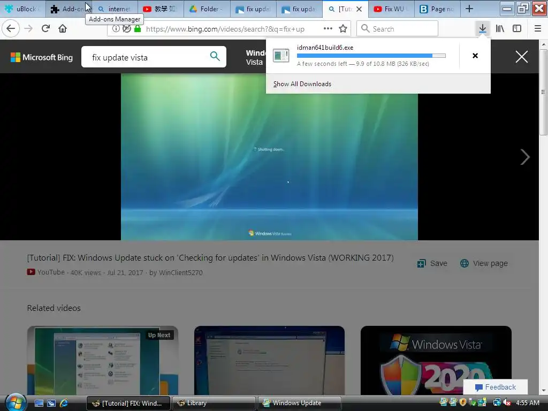Image resolution: width=548 pixels, height=411 pixels.
Task: Click the volume muted tray icon
Action: tap(507, 402)
